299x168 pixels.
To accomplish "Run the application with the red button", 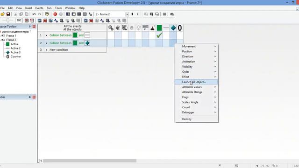I will pos(55,14).
